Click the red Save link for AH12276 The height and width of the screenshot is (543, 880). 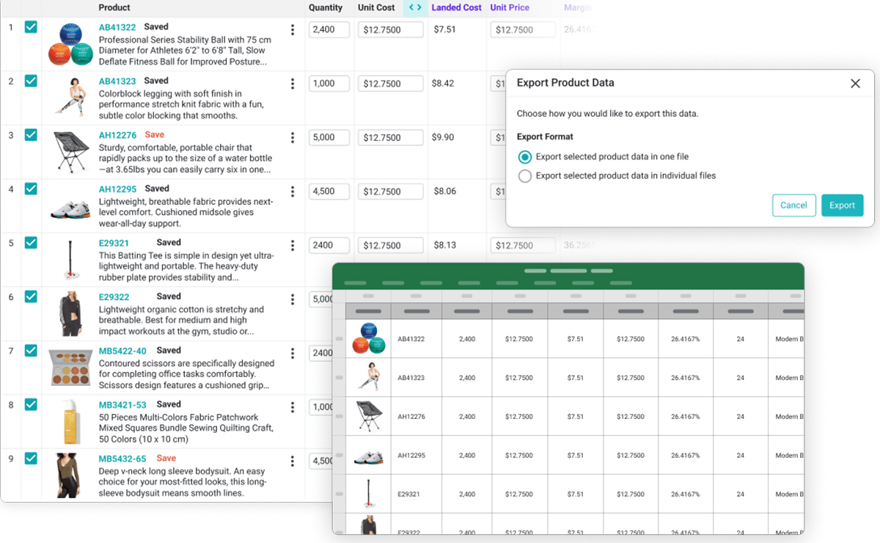tap(155, 135)
